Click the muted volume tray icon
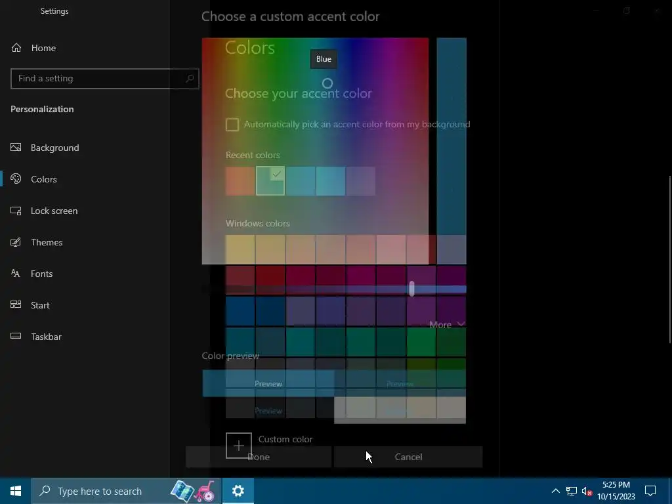The image size is (672, 504). click(x=587, y=491)
